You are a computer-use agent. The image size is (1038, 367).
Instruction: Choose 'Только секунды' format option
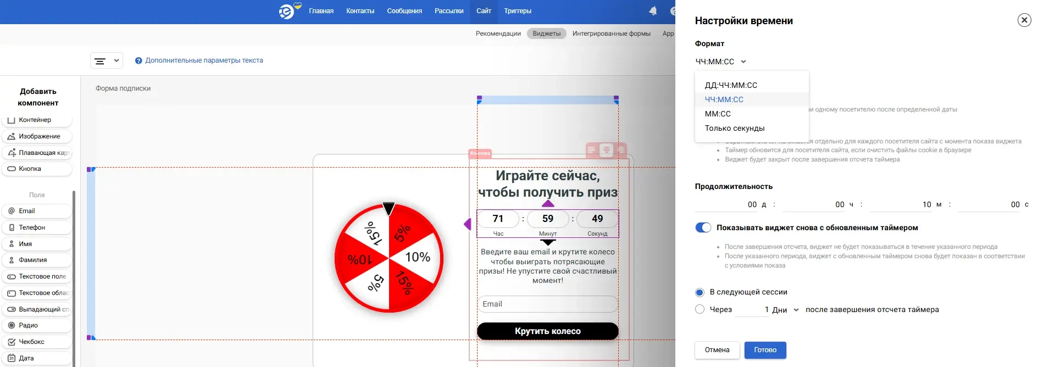pos(734,128)
